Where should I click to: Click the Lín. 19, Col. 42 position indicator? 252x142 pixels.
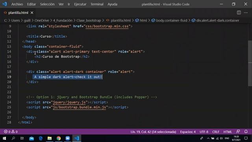click(x=153, y=132)
